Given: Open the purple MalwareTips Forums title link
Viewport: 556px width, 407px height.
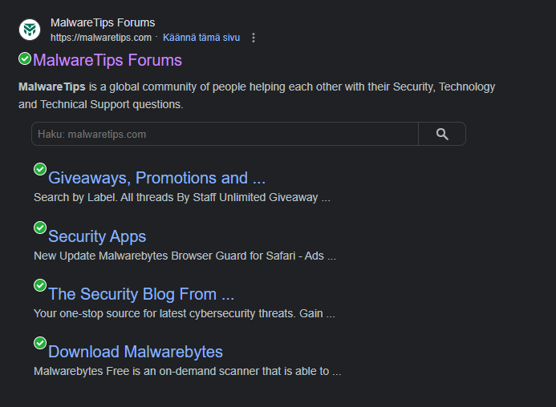Looking at the screenshot, I should tap(108, 60).
